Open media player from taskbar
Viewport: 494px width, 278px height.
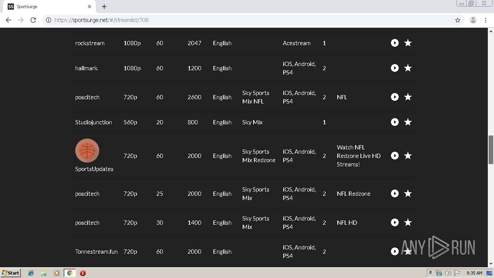coord(57,273)
